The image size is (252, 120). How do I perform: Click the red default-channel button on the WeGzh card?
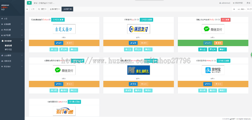226,20
